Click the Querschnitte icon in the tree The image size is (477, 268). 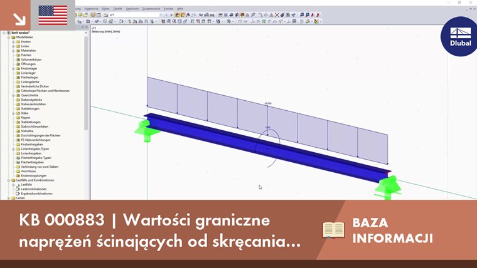click(x=18, y=95)
